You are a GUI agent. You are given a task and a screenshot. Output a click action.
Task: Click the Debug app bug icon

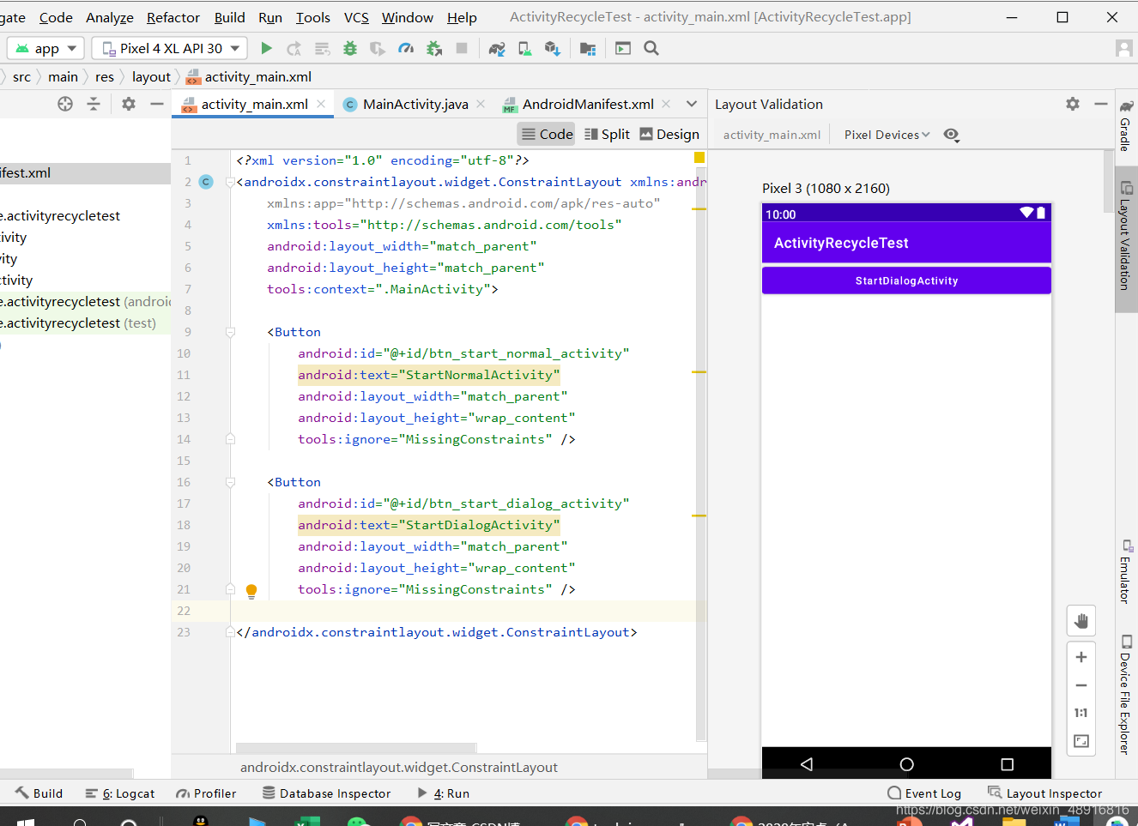click(350, 49)
